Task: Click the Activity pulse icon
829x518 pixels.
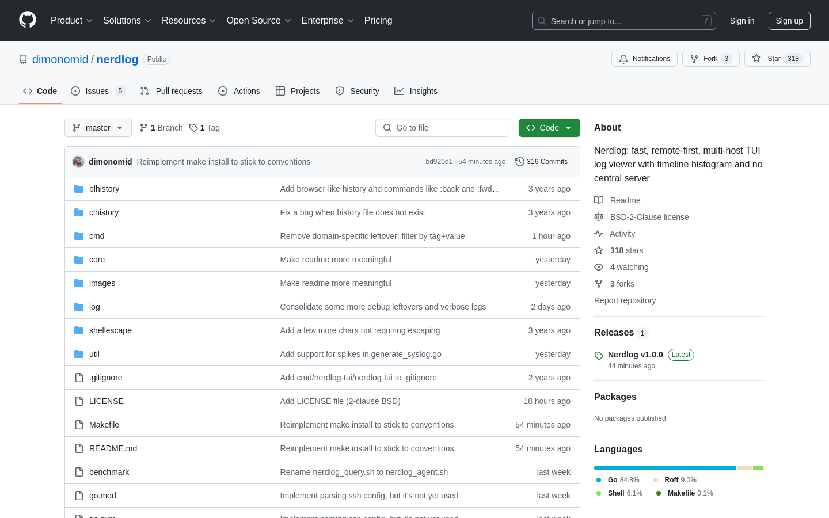Action: coord(599,234)
